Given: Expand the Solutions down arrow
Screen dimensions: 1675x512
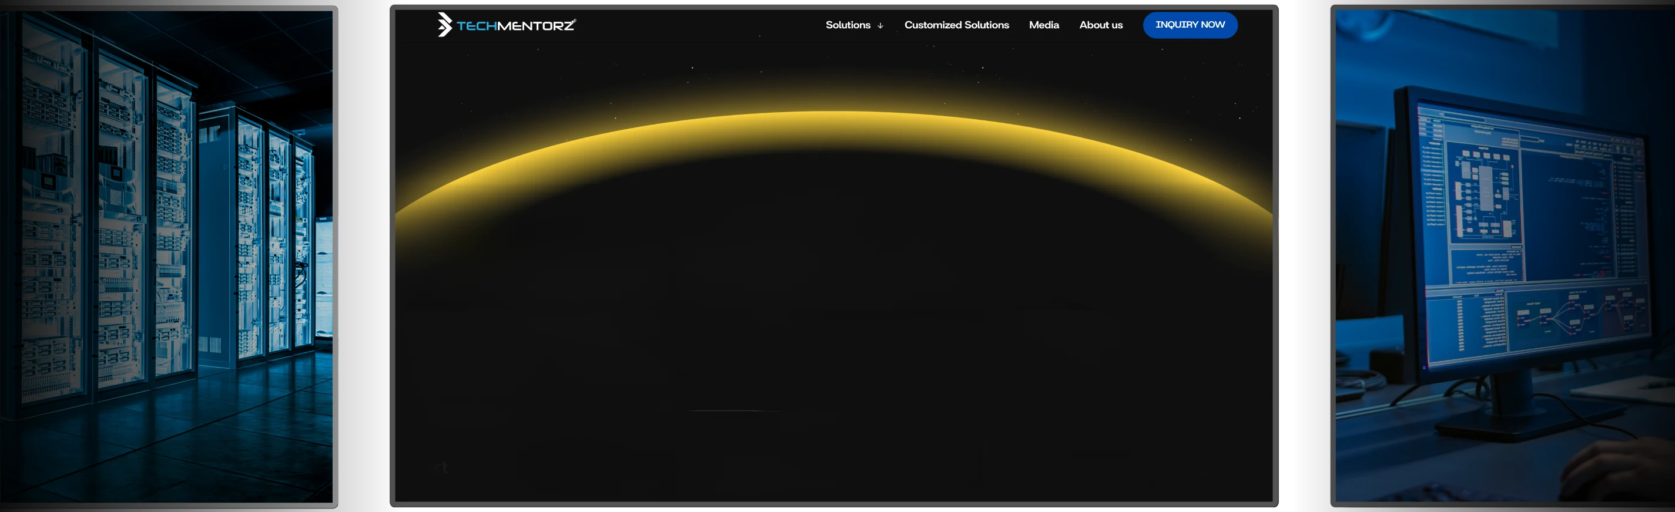Looking at the screenshot, I should click(880, 26).
